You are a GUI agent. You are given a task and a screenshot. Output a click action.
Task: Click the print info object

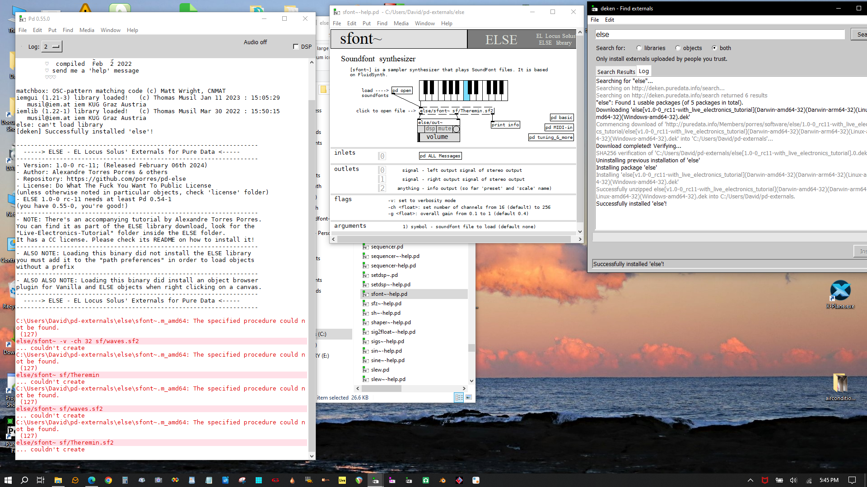coord(505,124)
